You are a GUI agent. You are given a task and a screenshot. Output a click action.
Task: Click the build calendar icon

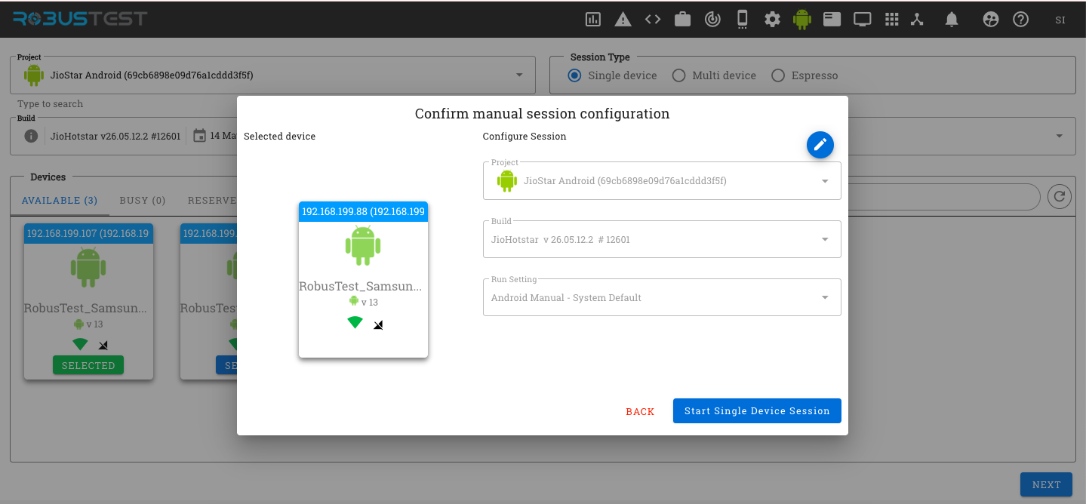pyautogui.click(x=200, y=136)
